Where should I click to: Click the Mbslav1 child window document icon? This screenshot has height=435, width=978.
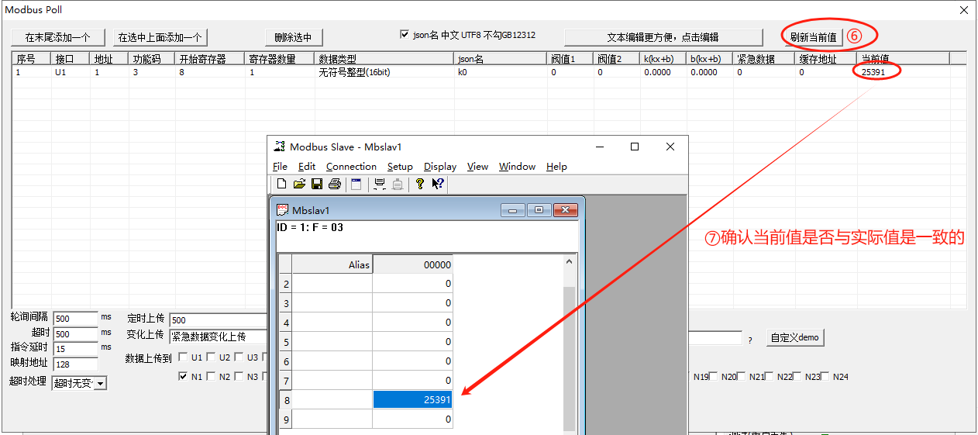[x=283, y=210]
